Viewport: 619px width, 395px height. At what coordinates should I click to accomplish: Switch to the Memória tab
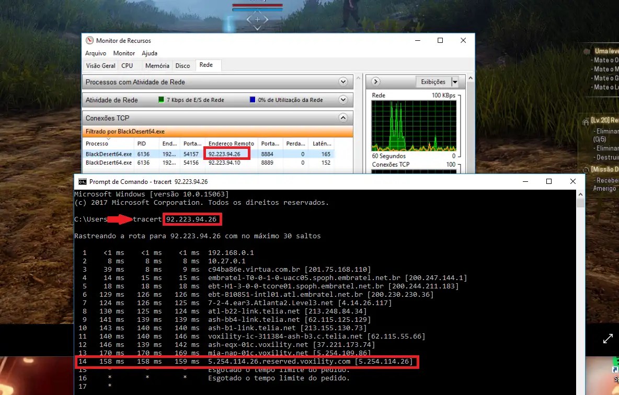pos(157,66)
